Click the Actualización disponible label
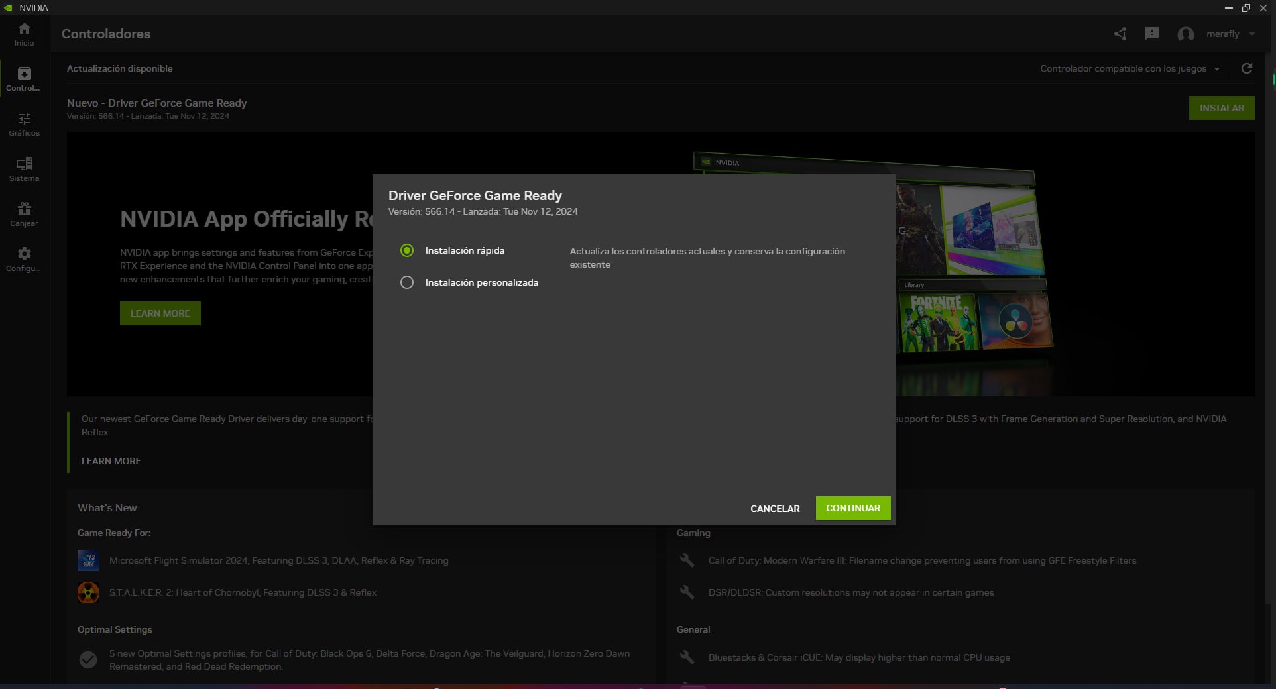Image resolution: width=1276 pixels, height=689 pixels. pos(119,68)
